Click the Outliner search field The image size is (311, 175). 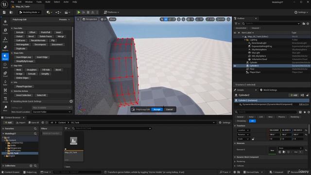271,24
